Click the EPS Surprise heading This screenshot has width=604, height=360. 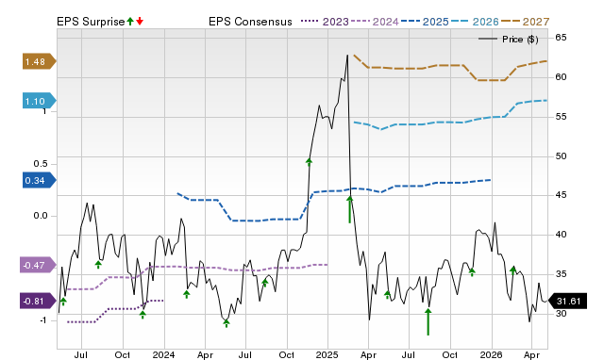click(91, 22)
